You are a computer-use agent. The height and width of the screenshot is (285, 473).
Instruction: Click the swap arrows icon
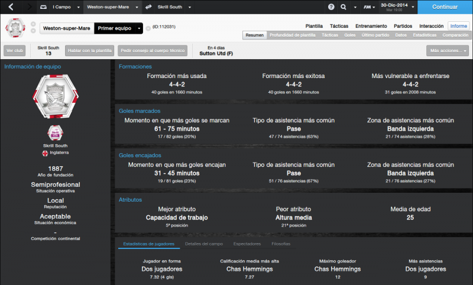click(x=148, y=7)
